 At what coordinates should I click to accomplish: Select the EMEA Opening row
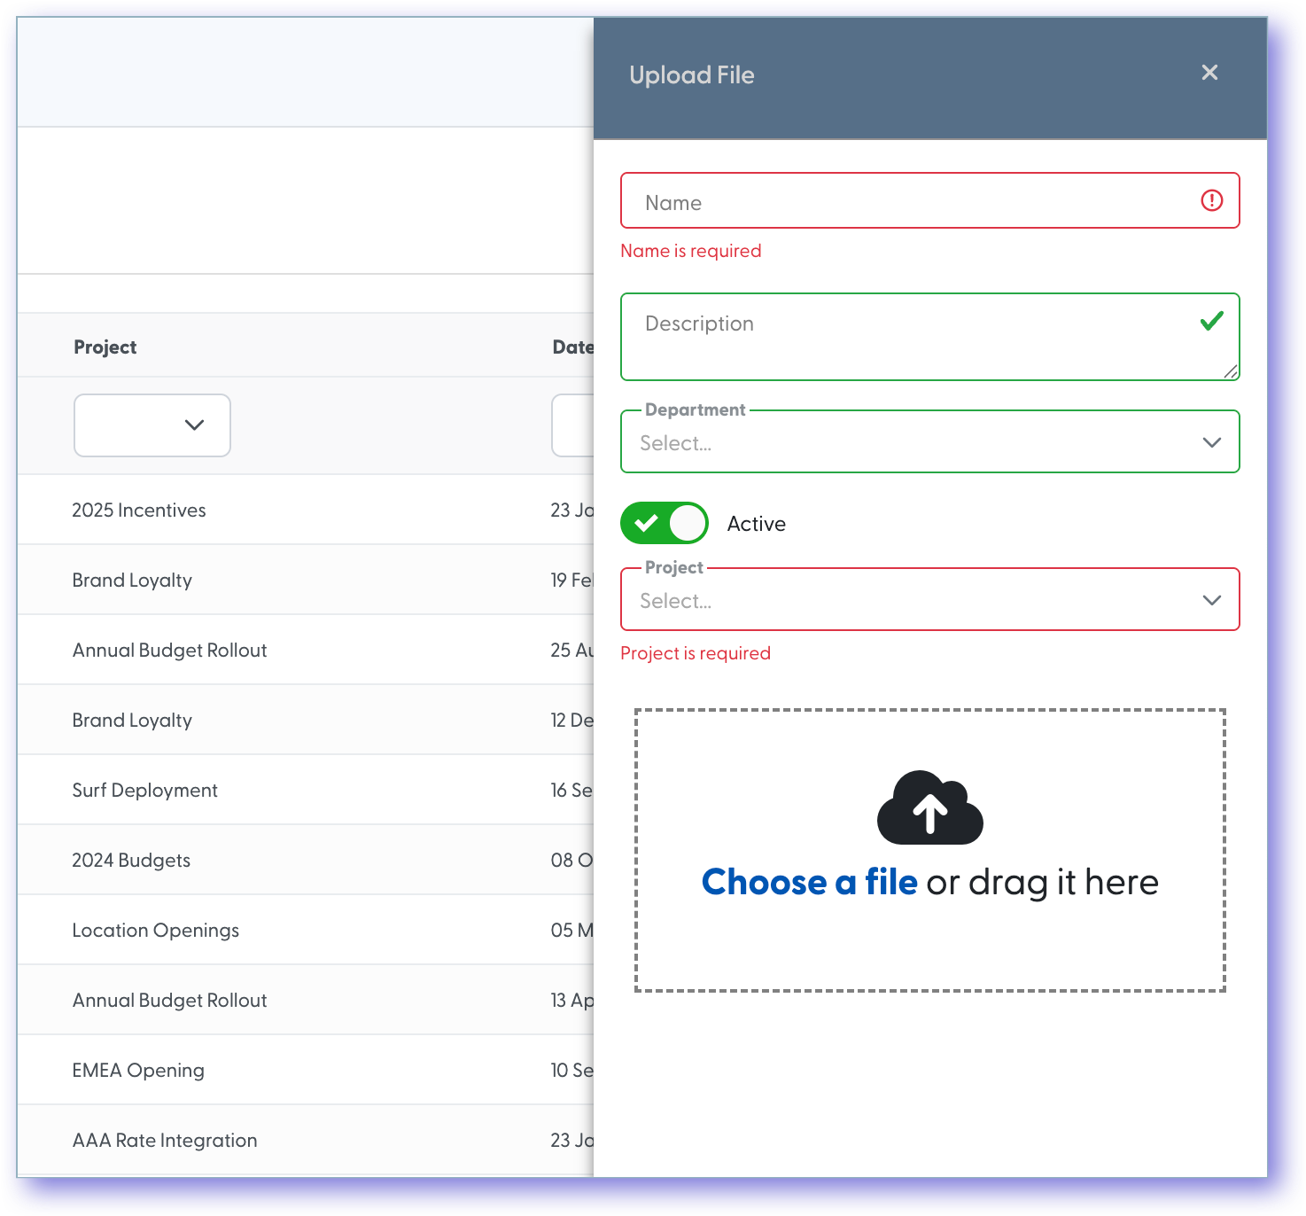[305, 1070]
